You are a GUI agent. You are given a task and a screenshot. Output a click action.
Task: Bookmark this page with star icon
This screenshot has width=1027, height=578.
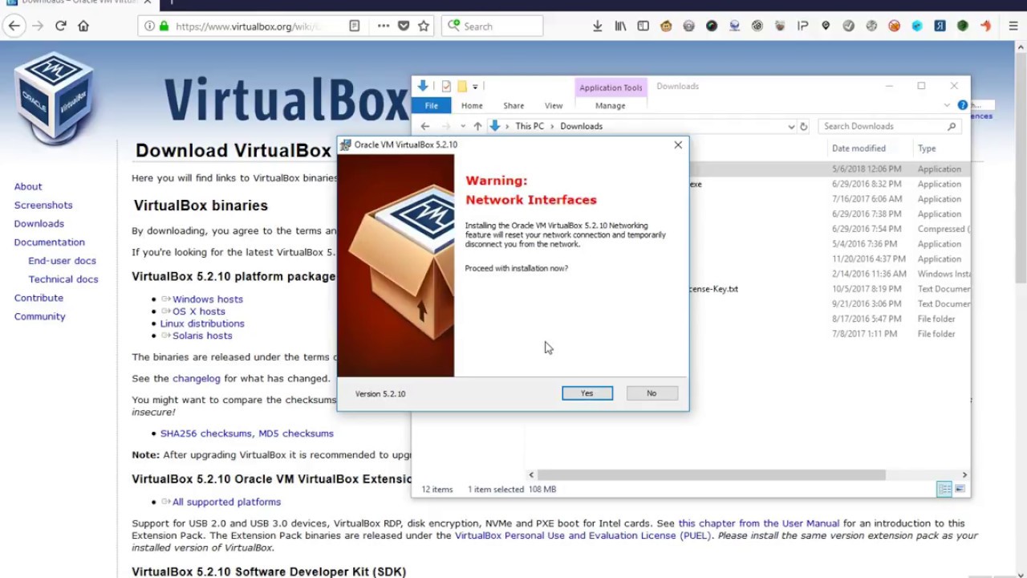424,26
